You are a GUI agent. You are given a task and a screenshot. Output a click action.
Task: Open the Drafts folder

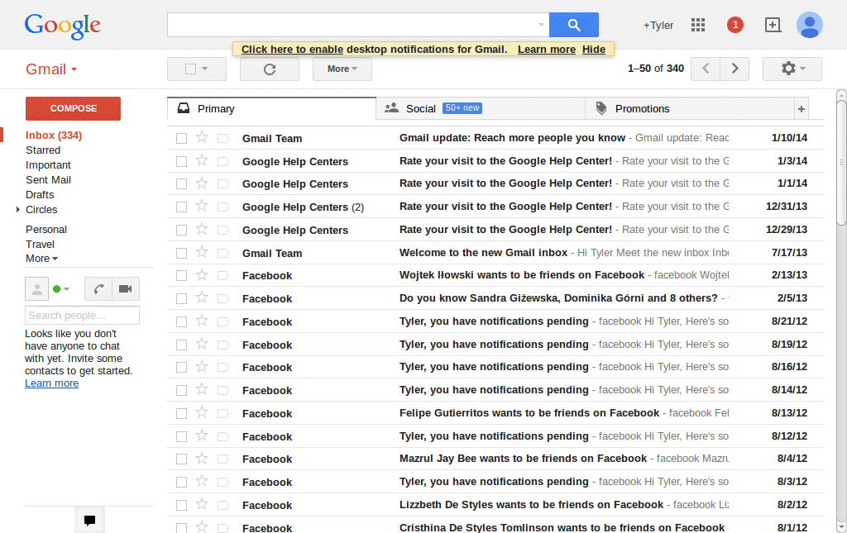[40, 195]
